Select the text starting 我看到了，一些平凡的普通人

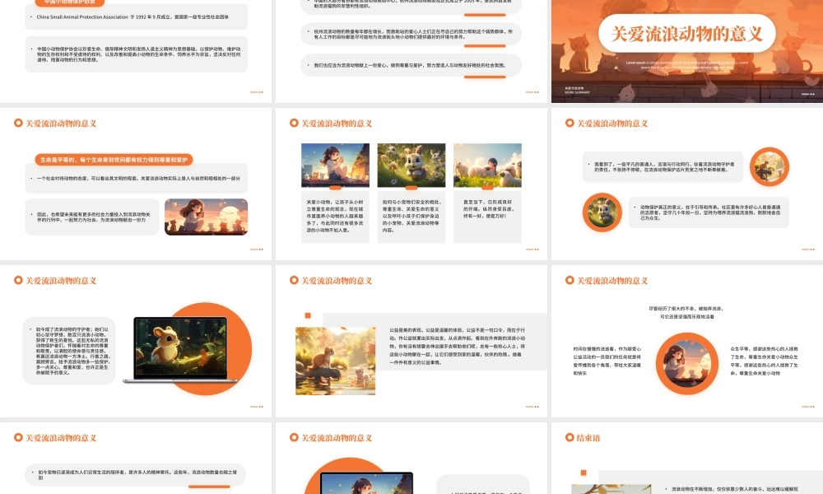click(x=664, y=167)
